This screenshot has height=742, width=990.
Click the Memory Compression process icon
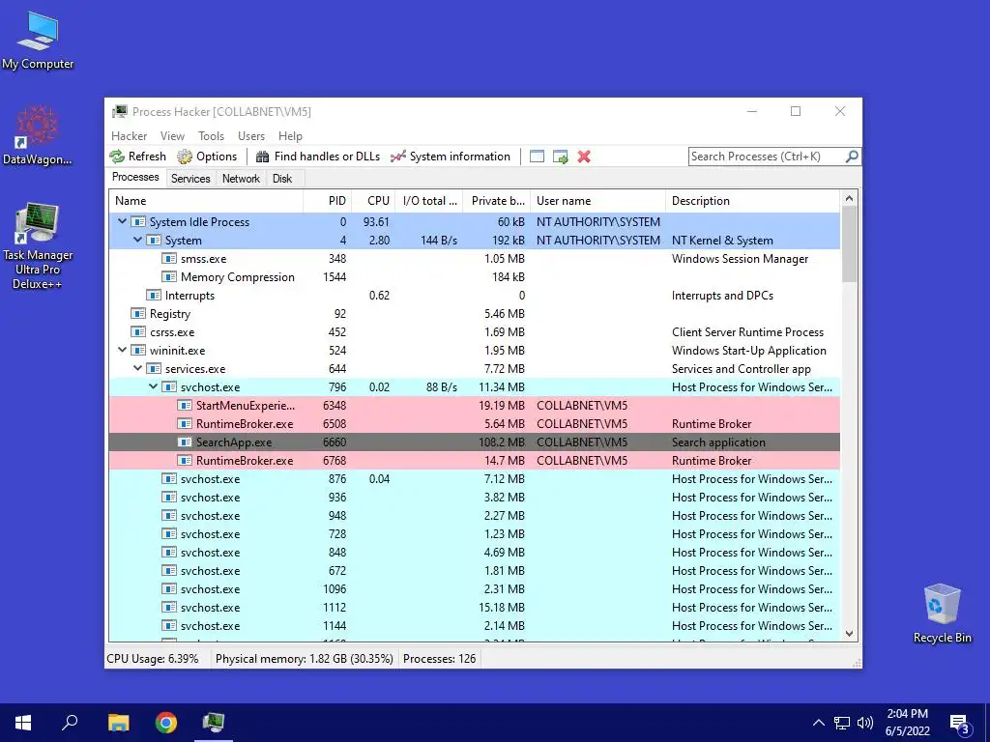point(168,277)
